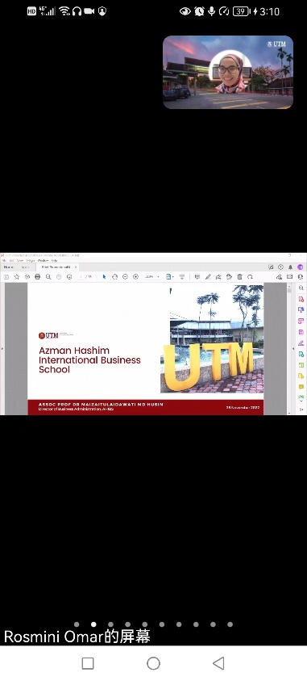
Task: Collapse the right tools pane arrow
Action: [293, 348]
